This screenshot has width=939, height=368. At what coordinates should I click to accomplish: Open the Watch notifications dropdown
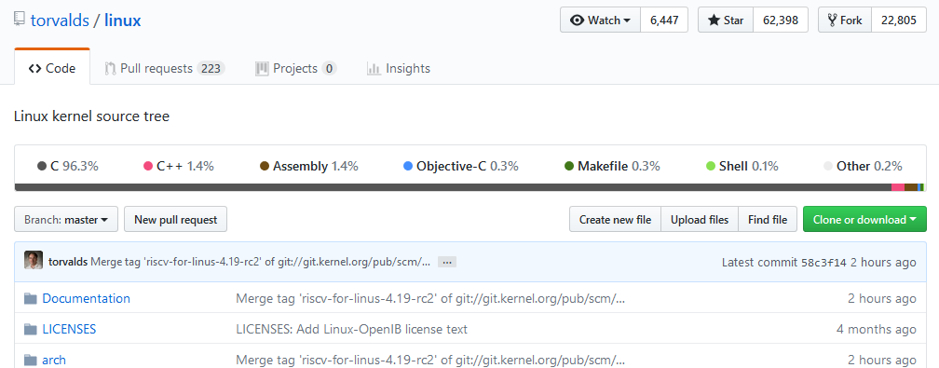600,20
